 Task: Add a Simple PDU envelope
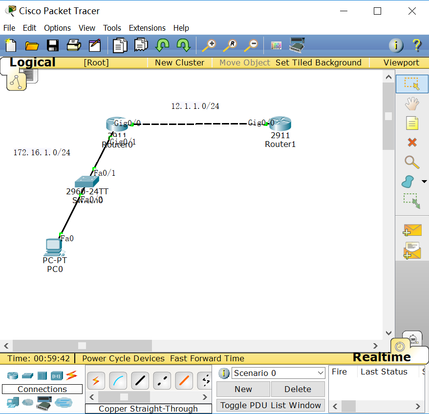(412, 230)
